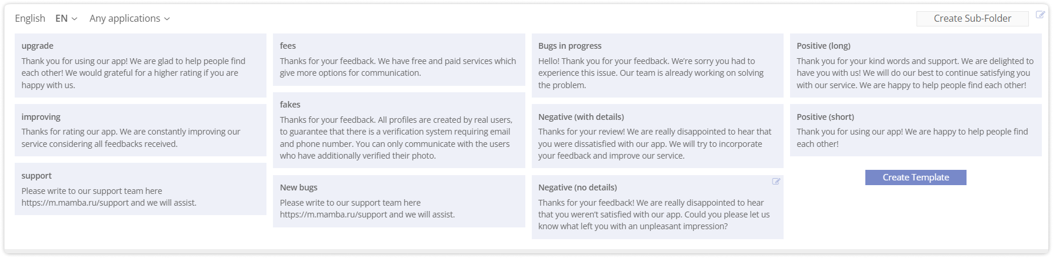Click the English language label
Image resolution: width=1053 pixels, height=258 pixels.
tap(30, 19)
